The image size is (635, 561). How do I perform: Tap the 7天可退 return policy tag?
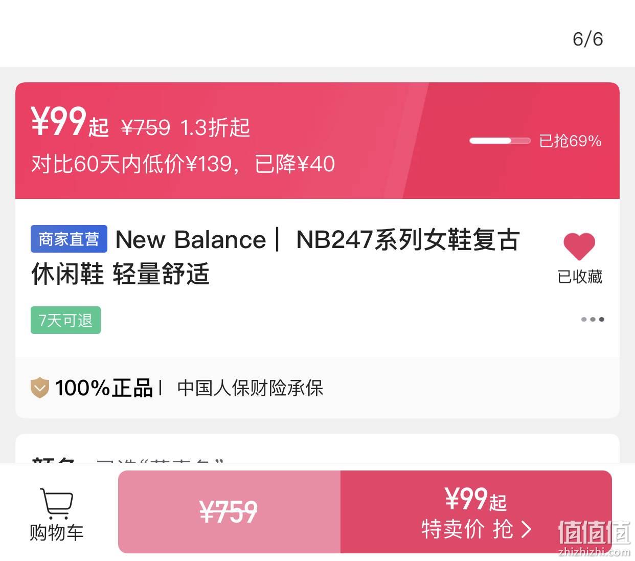(x=65, y=320)
